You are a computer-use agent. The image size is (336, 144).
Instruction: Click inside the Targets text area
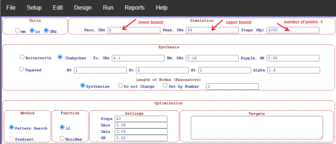coord(256,127)
